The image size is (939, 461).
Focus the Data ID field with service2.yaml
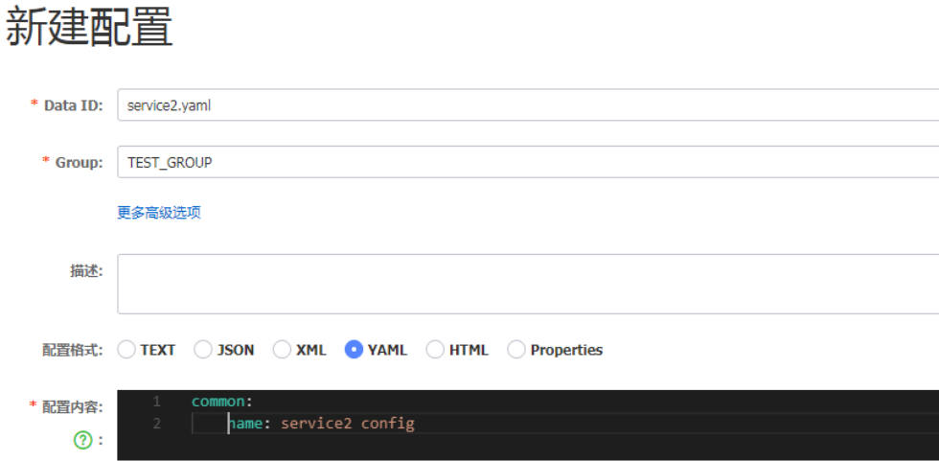point(528,104)
